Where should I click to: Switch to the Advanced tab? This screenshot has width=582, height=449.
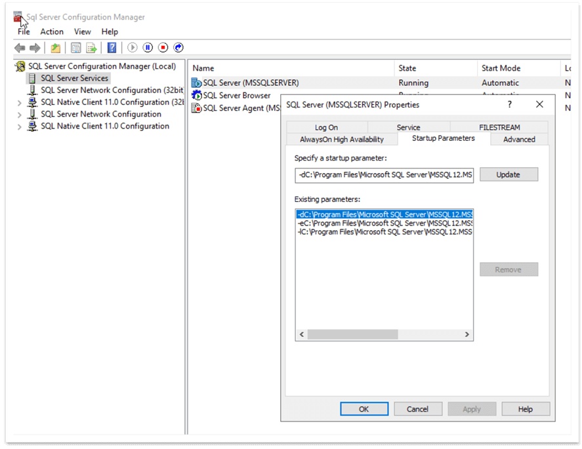(x=519, y=139)
